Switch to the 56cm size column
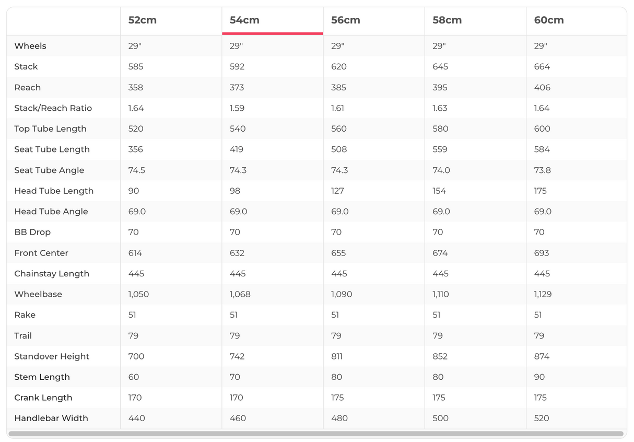Image resolution: width=634 pixels, height=442 pixels. tap(346, 20)
